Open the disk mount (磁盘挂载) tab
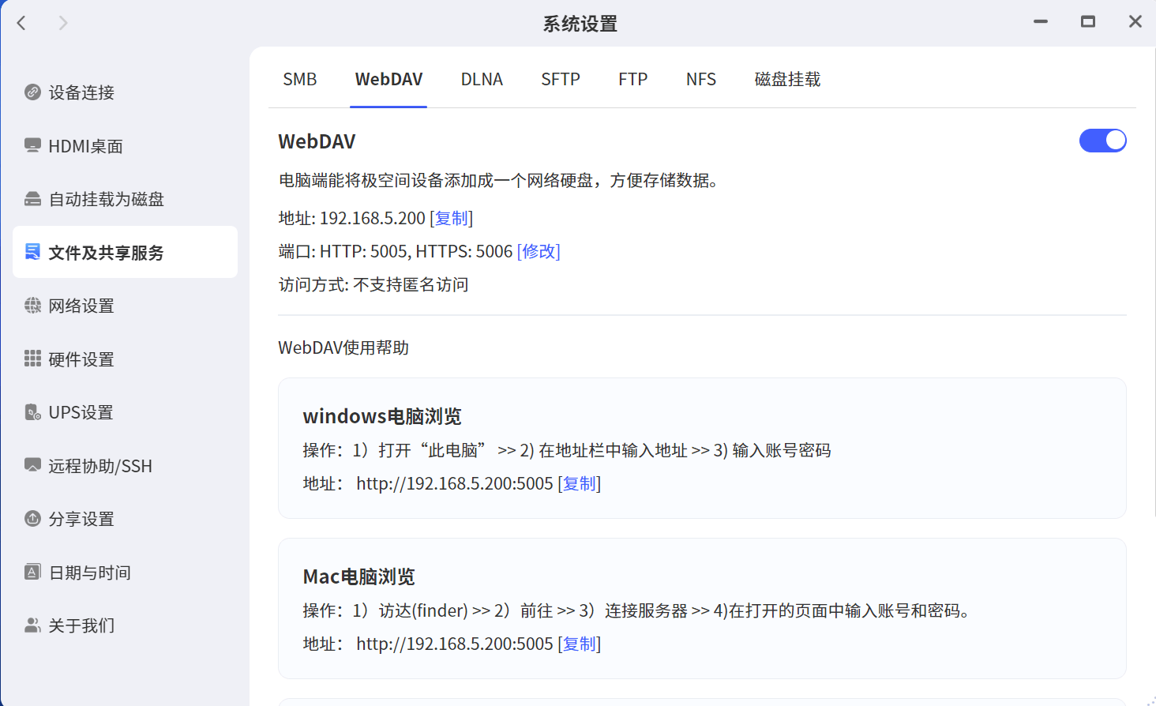 pyautogui.click(x=787, y=80)
